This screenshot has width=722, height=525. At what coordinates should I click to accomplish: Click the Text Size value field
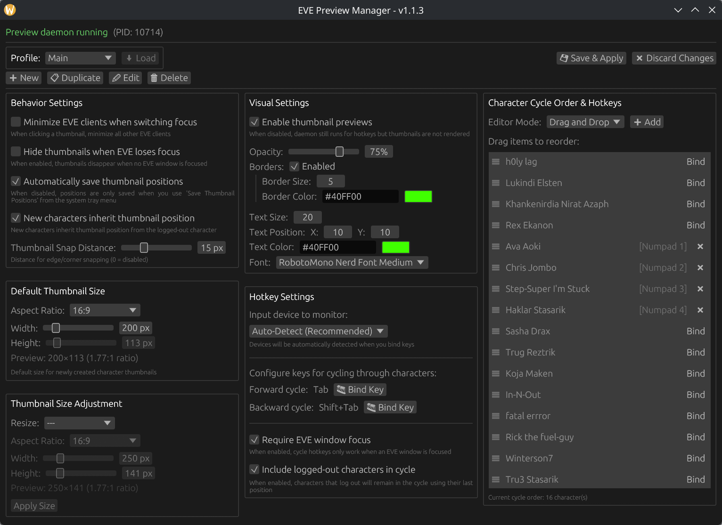tap(308, 217)
